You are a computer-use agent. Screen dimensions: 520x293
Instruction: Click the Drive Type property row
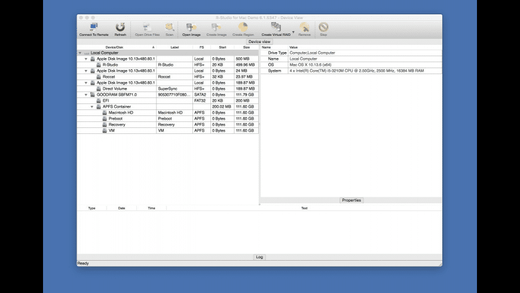(x=351, y=53)
